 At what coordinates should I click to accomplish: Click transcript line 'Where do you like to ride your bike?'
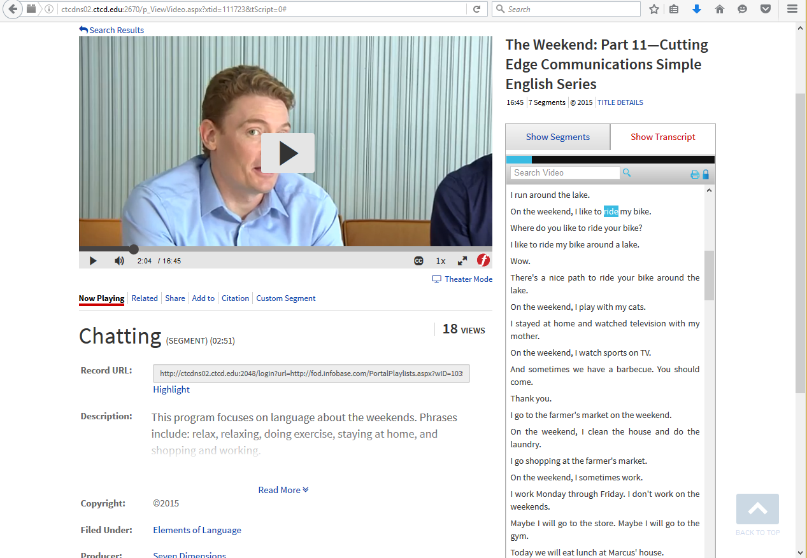(576, 228)
